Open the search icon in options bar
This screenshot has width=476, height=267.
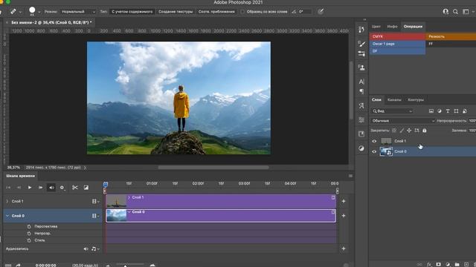pyautogui.click(x=455, y=12)
